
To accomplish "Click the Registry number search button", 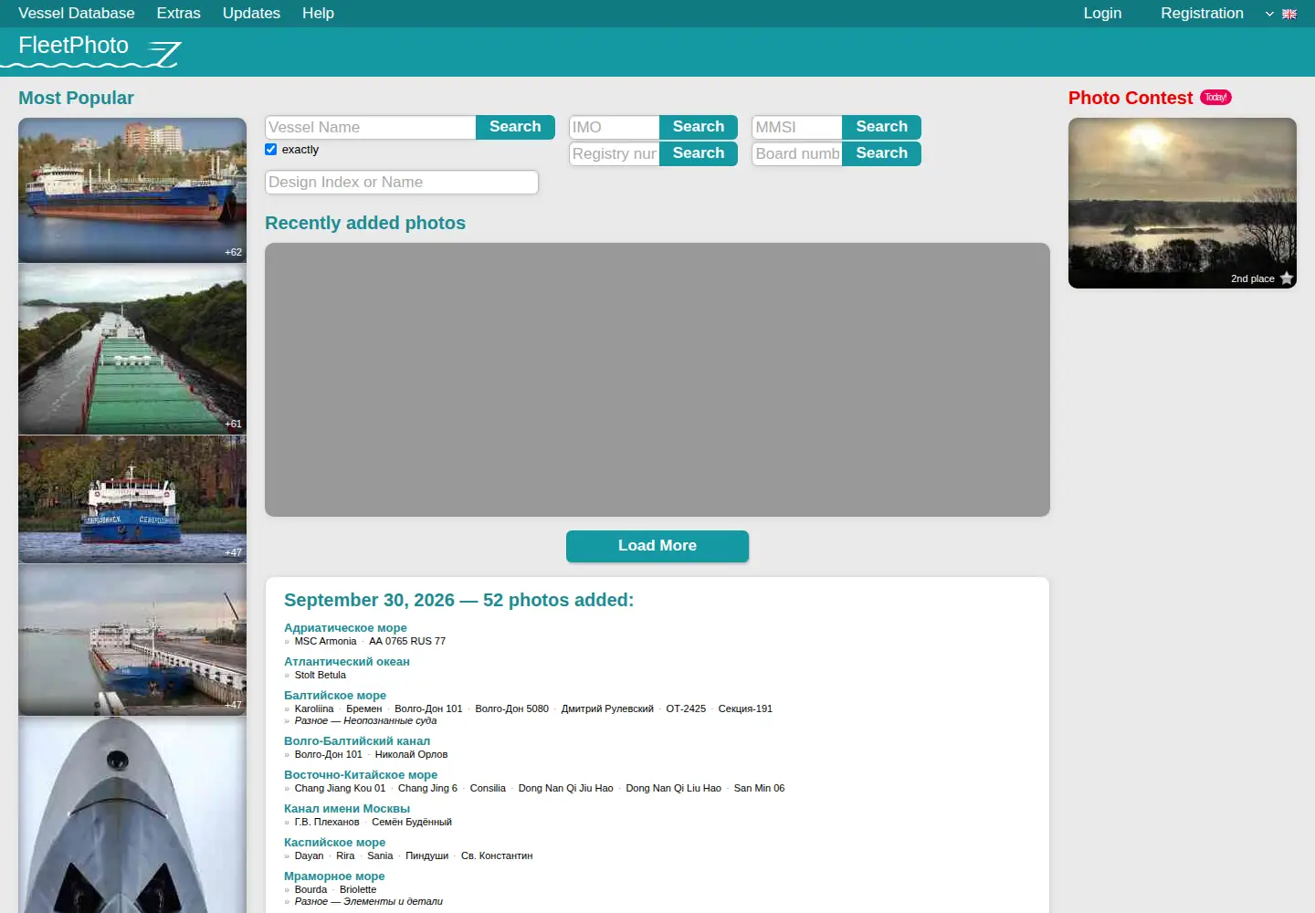I will (699, 153).
